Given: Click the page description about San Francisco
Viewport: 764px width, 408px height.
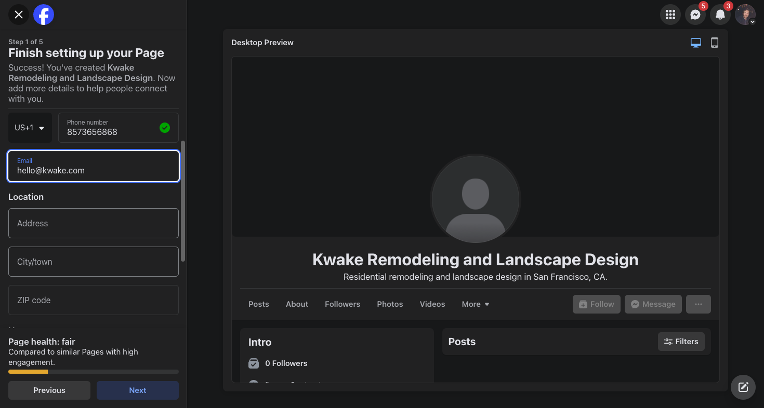Looking at the screenshot, I should [476, 277].
